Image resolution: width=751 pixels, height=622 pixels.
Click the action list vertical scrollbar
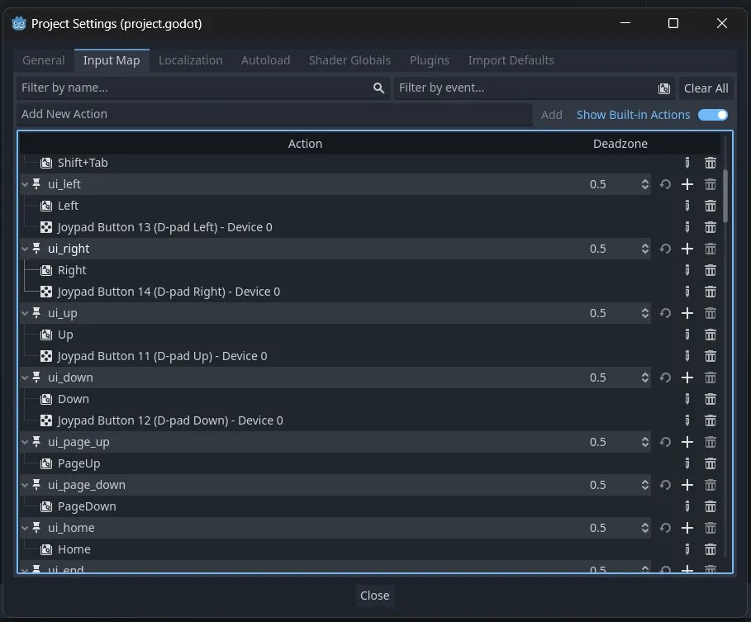click(725, 196)
